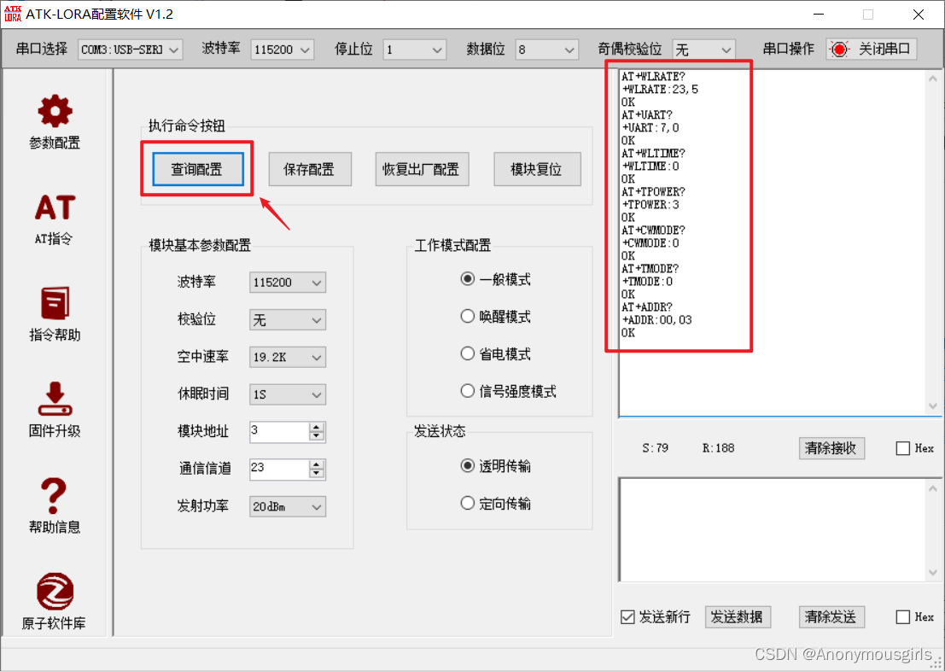Image resolution: width=945 pixels, height=671 pixels.
Task: Open the 固件升级 firmware upgrade page
Action: point(53,412)
